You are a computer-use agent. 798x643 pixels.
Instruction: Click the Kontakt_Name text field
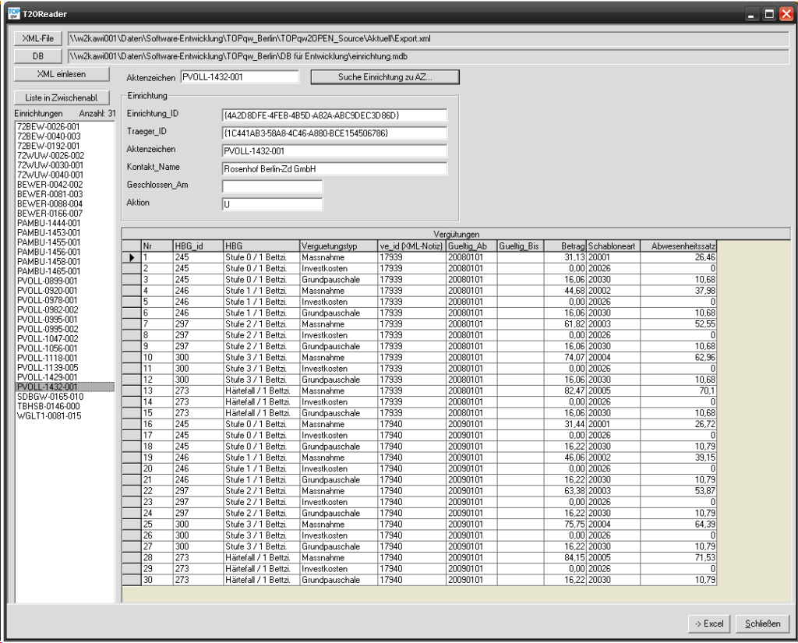334,168
